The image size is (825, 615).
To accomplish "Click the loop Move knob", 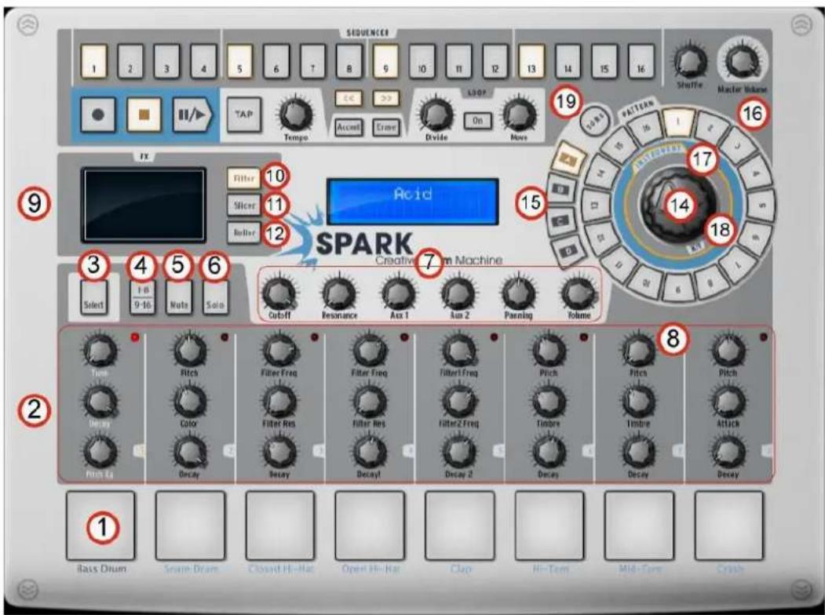I will pos(520,114).
